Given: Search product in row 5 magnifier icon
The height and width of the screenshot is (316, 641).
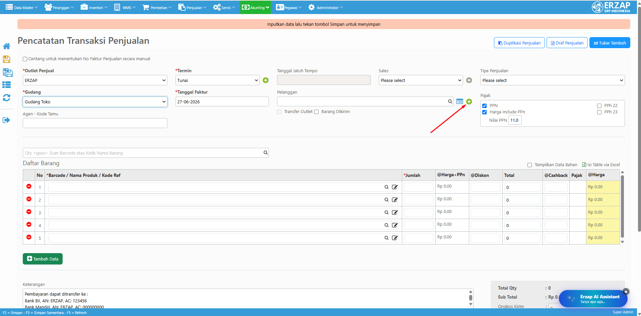Looking at the screenshot, I should 386,238.
